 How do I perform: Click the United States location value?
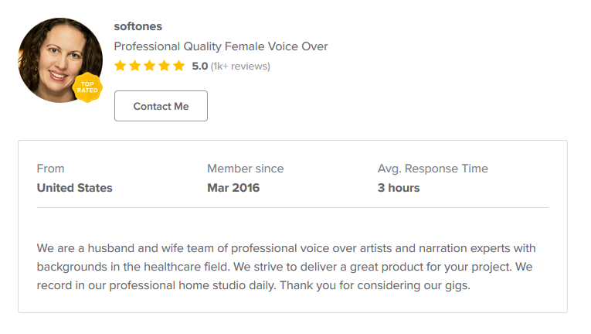click(75, 188)
